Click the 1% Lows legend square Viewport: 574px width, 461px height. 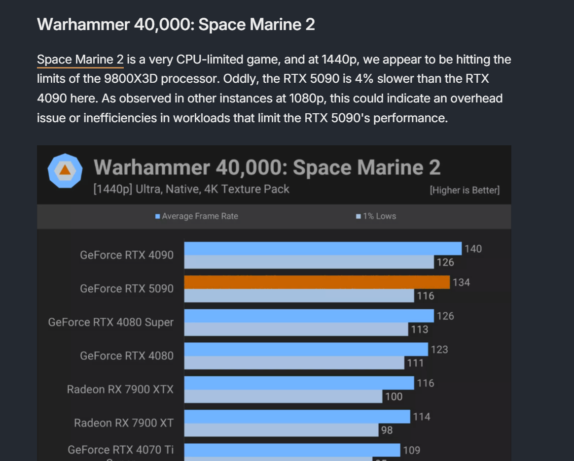(x=359, y=216)
